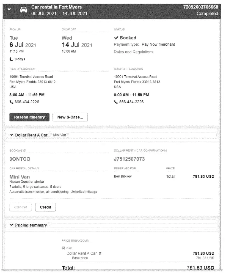Screen dimensions: 226x275
Task: Click the small car icon in price breakdown
Action: point(64,248)
